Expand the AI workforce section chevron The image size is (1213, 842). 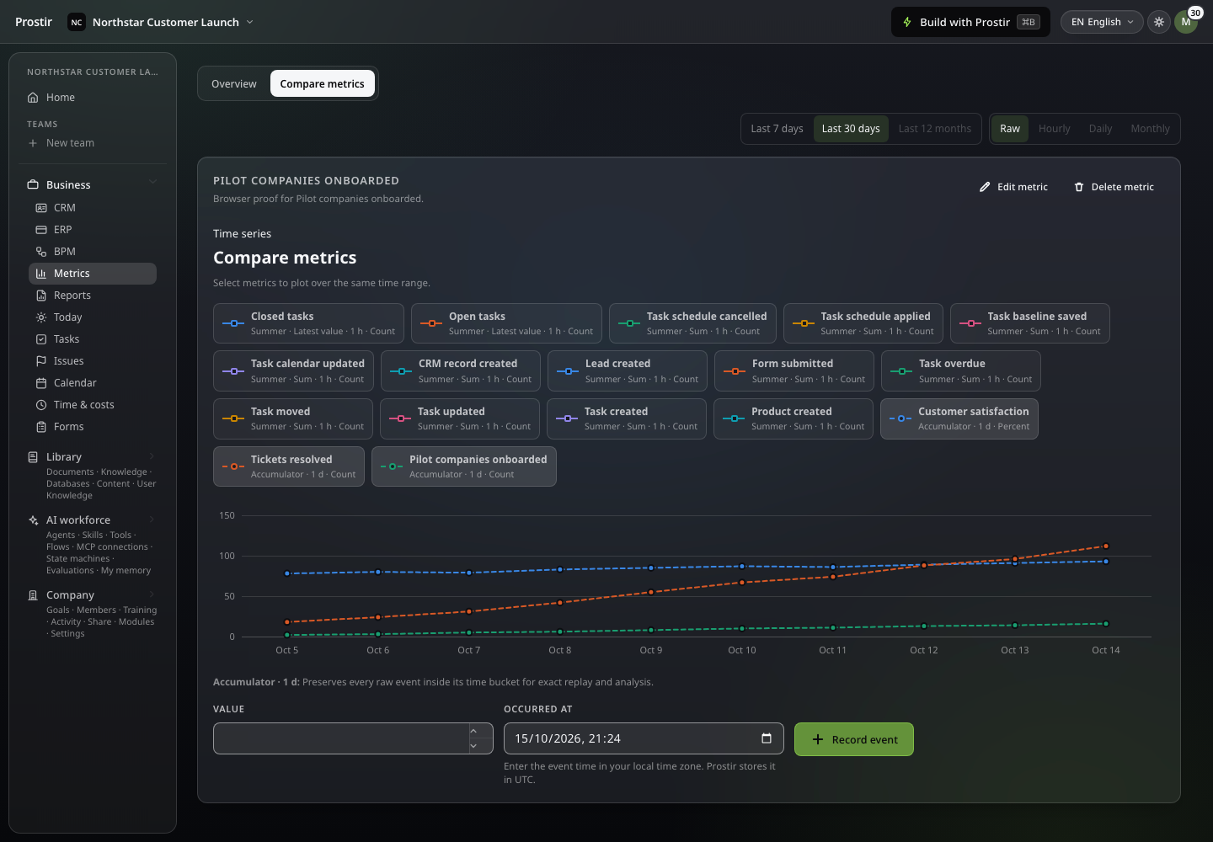click(x=152, y=520)
